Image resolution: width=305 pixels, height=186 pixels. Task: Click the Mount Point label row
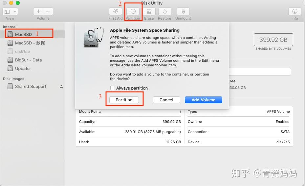point(130,111)
